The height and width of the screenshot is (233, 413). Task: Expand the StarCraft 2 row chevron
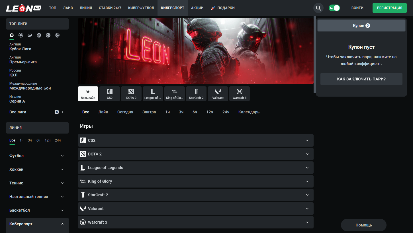click(x=307, y=195)
